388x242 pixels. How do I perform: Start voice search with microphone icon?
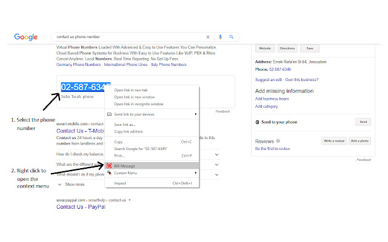point(220,37)
